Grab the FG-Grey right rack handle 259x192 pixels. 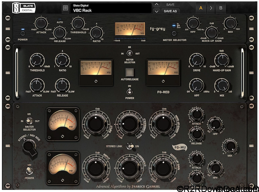coord(251,29)
